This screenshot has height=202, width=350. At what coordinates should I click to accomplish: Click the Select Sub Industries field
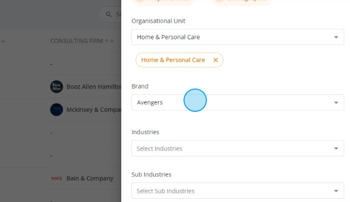tap(238, 191)
